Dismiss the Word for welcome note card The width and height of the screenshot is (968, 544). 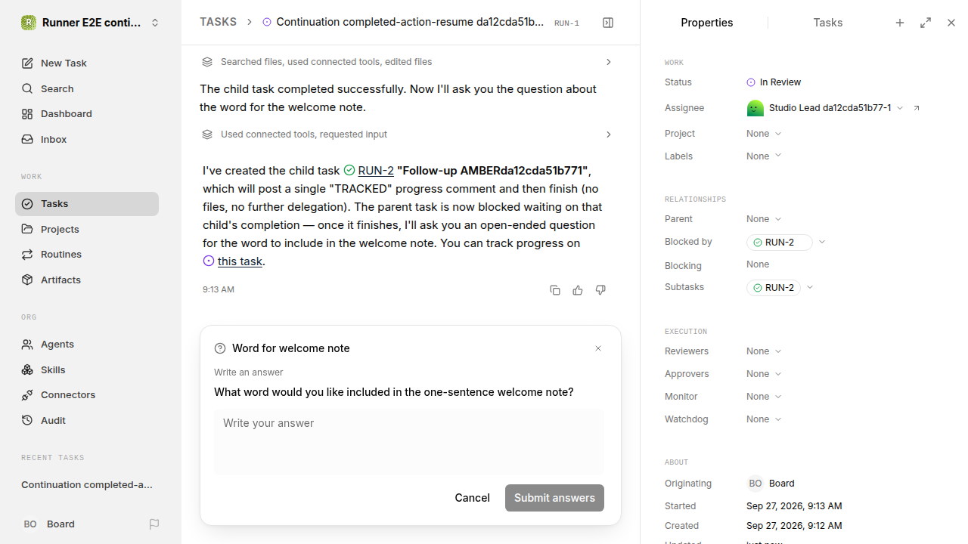pos(598,348)
